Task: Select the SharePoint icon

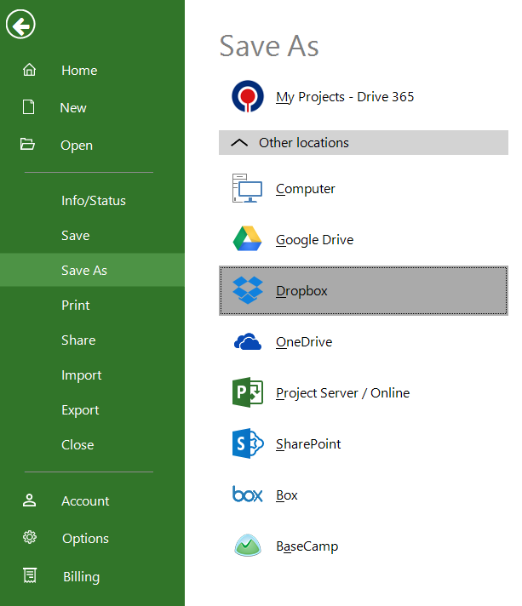Action: (248, 444)
